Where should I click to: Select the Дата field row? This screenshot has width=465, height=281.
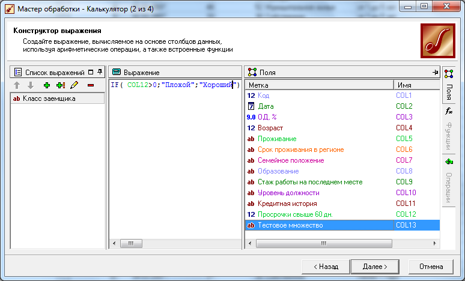(342, 106)
